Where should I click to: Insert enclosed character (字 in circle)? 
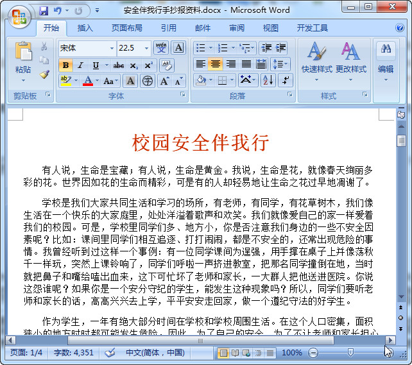(x=148, y=81)
